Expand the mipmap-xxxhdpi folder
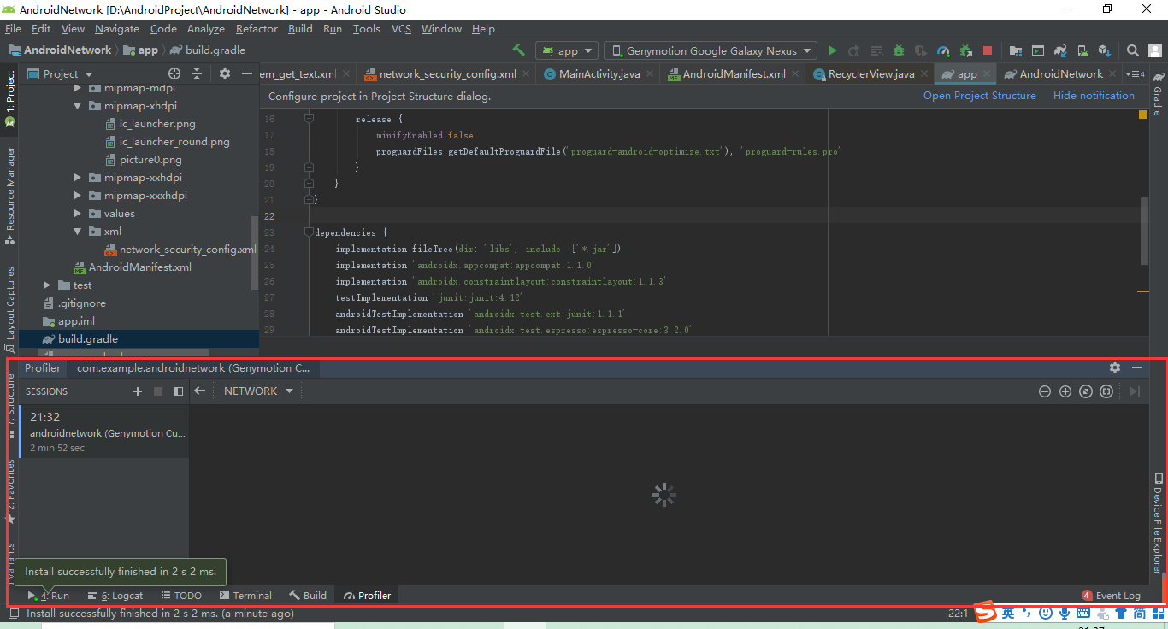This screenshot has height=629, width=1168. click(x=77, y=196)
